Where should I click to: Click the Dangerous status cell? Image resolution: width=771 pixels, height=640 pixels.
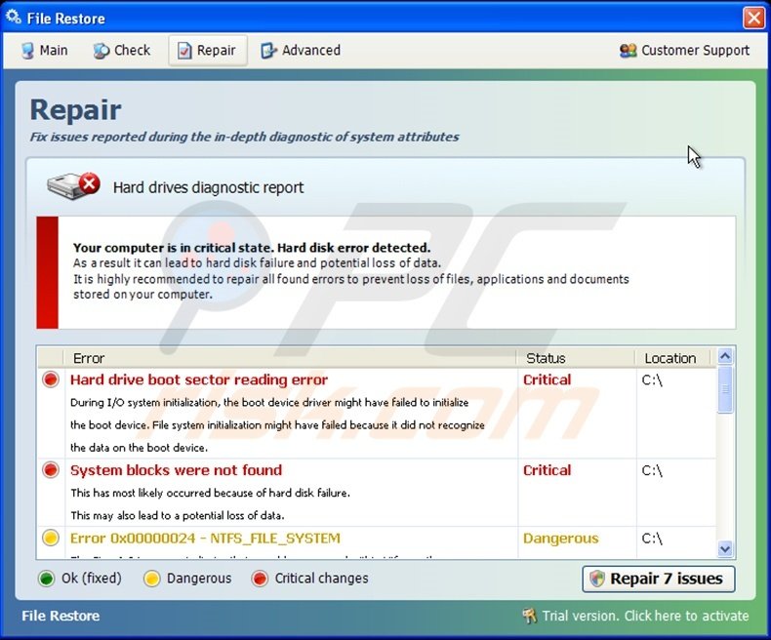click(x=560, y=539)
